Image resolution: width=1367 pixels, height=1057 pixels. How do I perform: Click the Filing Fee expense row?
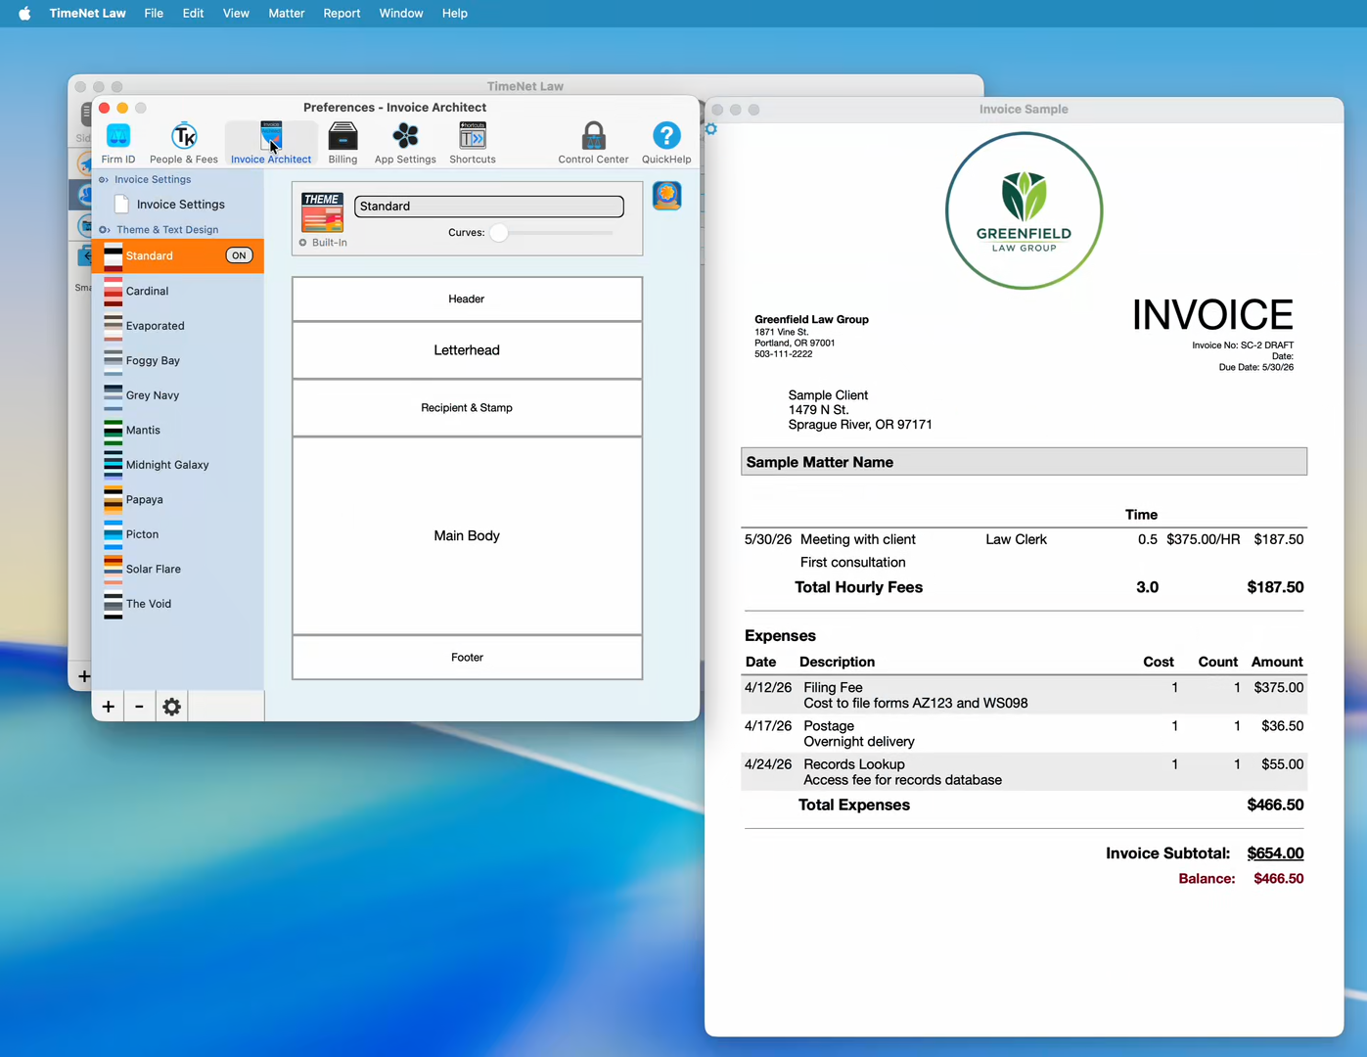(1024, 695)
